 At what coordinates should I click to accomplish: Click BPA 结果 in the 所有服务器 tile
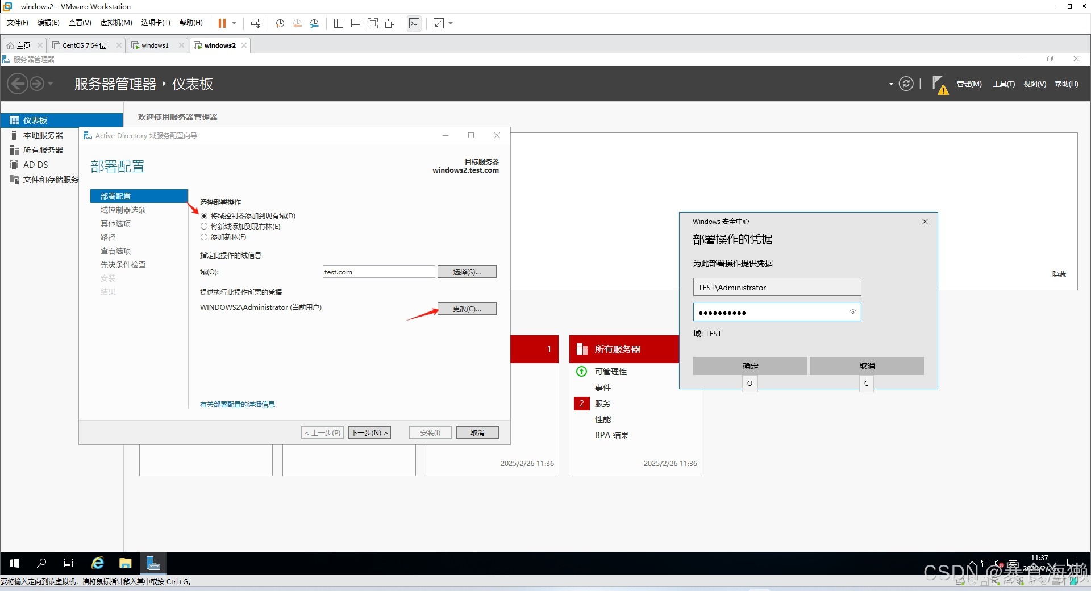tap(611, 435)
